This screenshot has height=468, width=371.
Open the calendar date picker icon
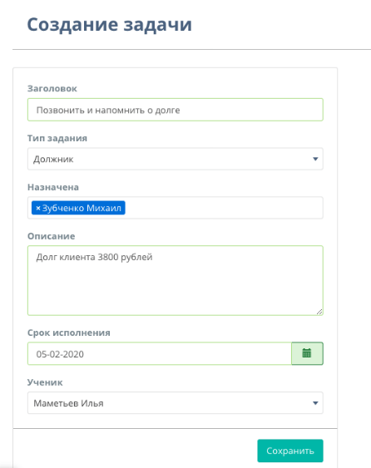307,353
